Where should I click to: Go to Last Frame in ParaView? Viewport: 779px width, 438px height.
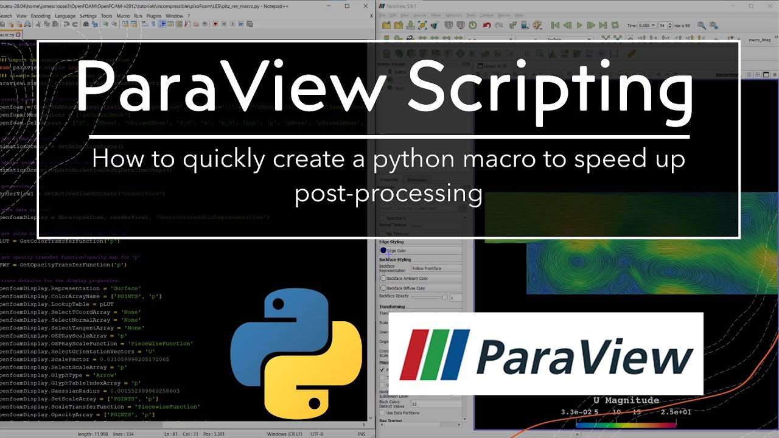[x=603, y=25]
